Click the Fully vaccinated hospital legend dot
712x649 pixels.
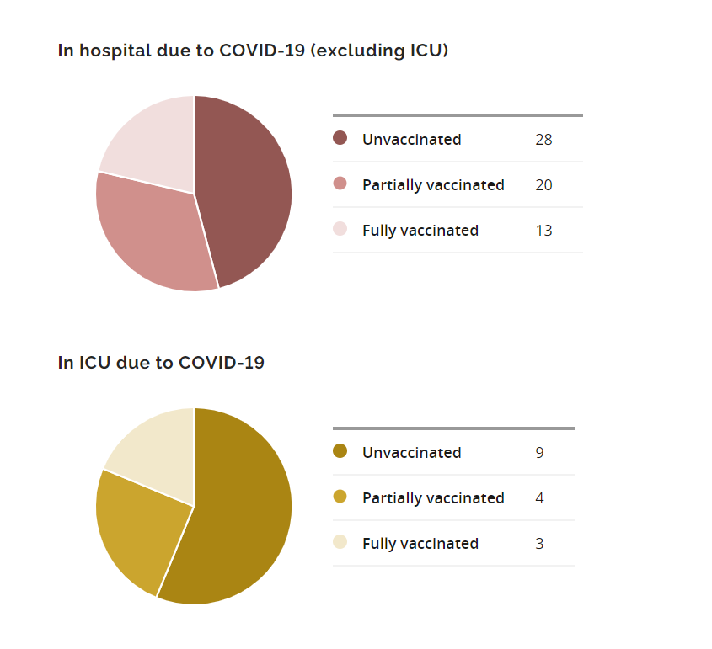(340, 230)
